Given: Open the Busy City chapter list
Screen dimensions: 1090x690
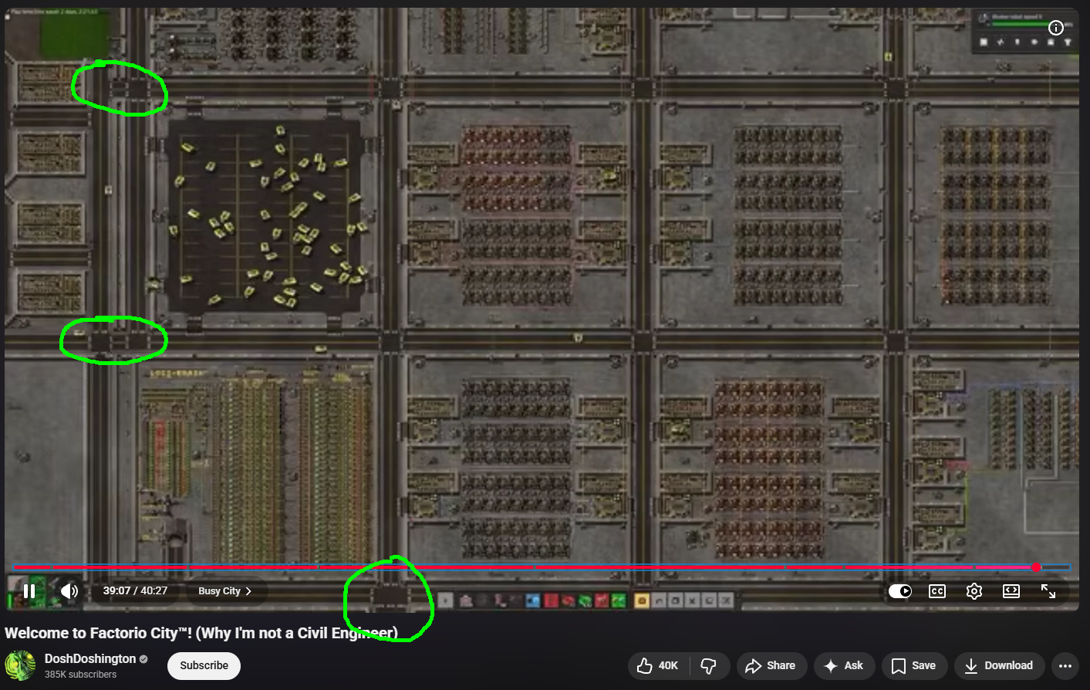Looking at the screenshot, I should coord(225,591).
